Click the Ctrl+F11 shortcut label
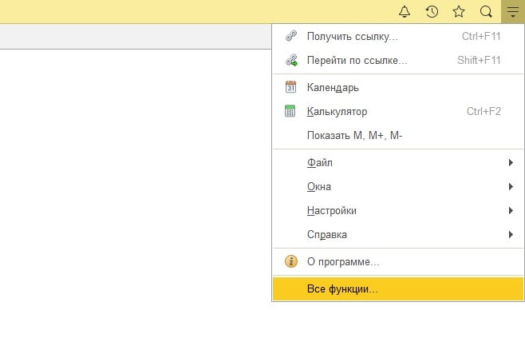Image resolution: width=525 pixels, height=354 pixels. click(x=481, y=36)
